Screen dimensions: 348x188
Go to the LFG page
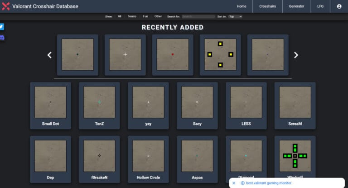coord(320,6)
